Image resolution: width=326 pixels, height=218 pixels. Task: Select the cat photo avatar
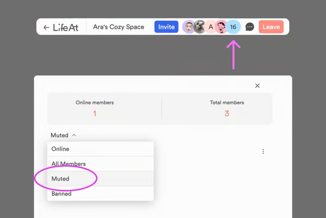click(199, 27)
